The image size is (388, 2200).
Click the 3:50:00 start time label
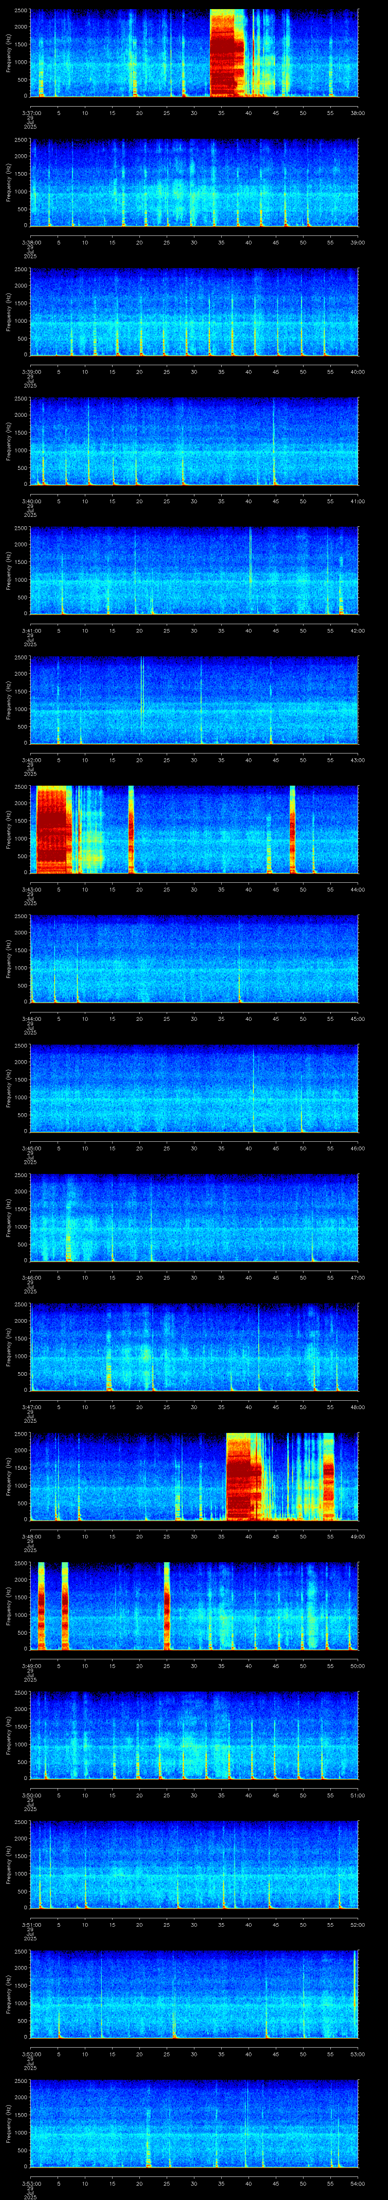click(x=31, y=1795)
